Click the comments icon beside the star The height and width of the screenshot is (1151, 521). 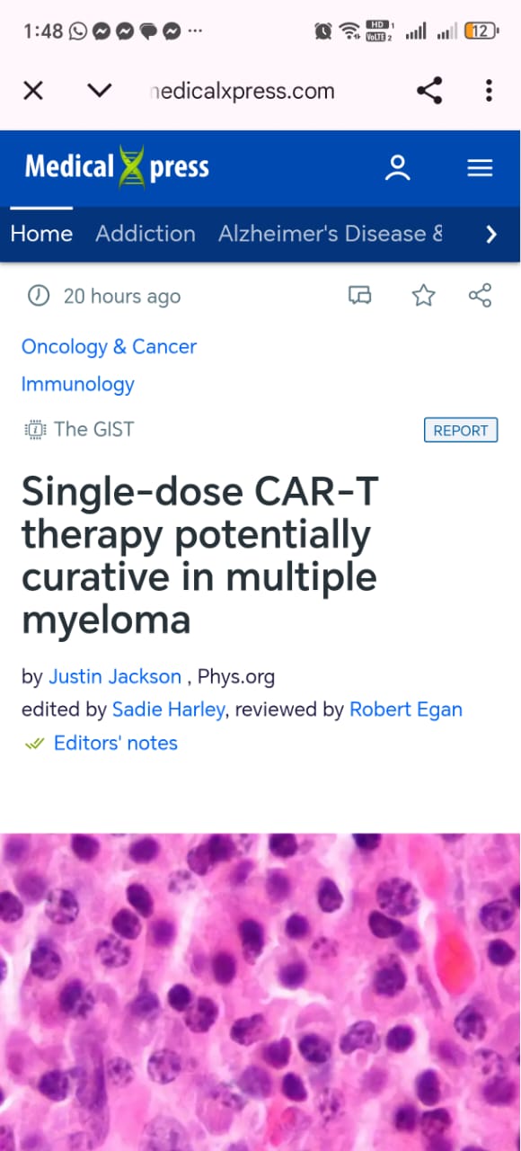(360, 296)
